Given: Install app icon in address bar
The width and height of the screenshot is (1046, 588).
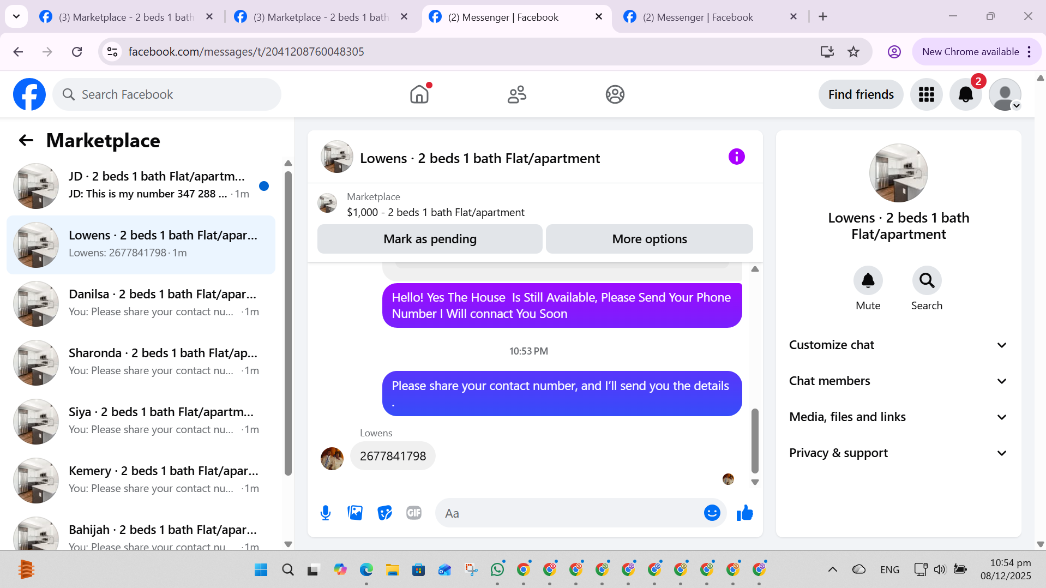Looking at the screenshot, I should click(827, 52).
